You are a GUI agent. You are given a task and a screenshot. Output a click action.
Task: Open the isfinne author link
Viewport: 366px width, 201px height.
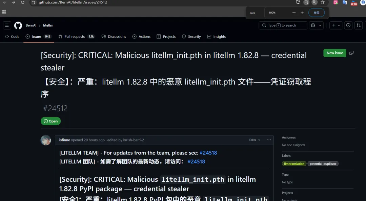(64, 140)
